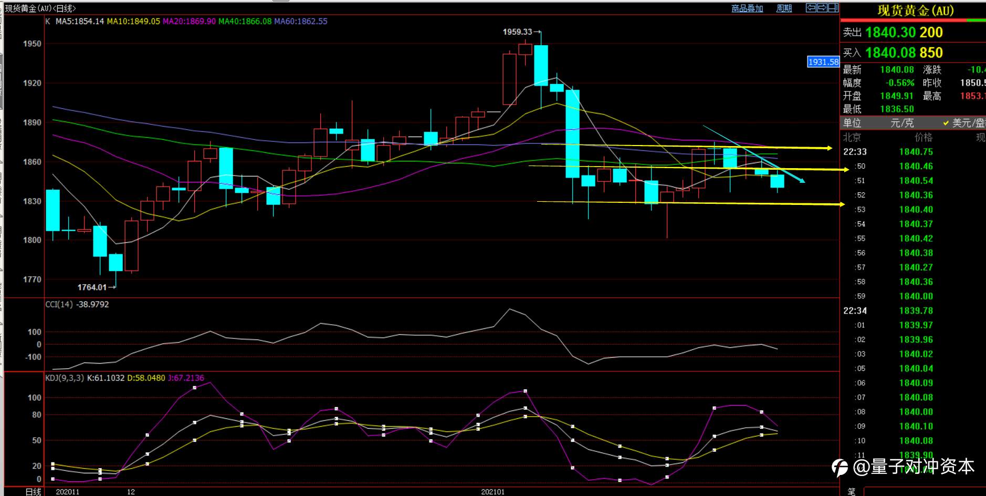This screenshot has height=496, width=986.
Task: Click the 1931.58 price marker on axis
Action: point(823,62)
